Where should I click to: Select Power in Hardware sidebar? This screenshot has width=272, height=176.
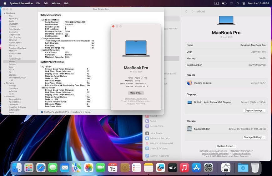click(x=19, y=62)
